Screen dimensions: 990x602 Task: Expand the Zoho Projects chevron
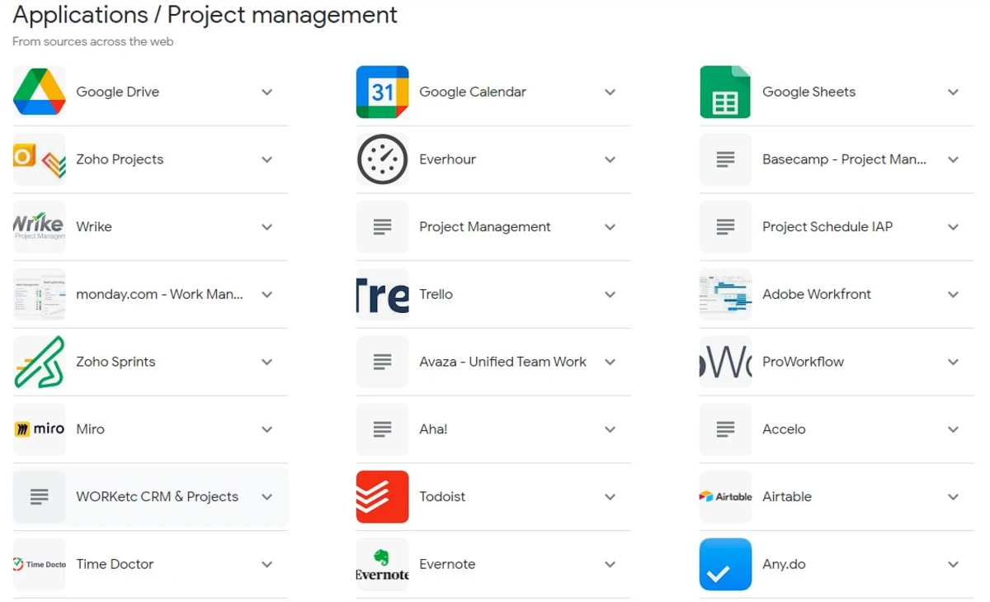pos(266,160)
